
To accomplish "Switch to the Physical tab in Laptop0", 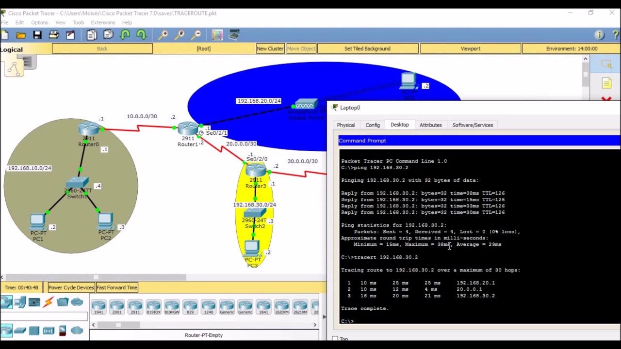I will click(346, 125).
